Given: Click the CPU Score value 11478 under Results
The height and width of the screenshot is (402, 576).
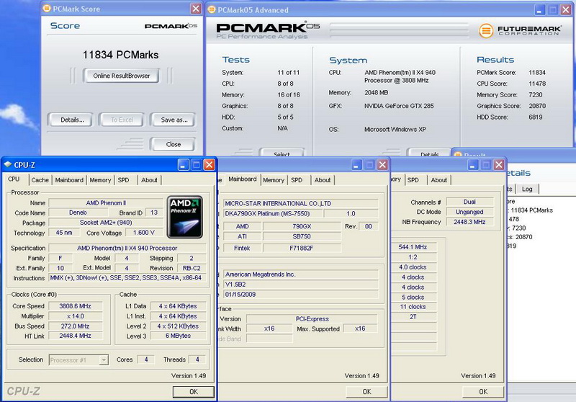Looking at the screenshot, I should (537, 84).
